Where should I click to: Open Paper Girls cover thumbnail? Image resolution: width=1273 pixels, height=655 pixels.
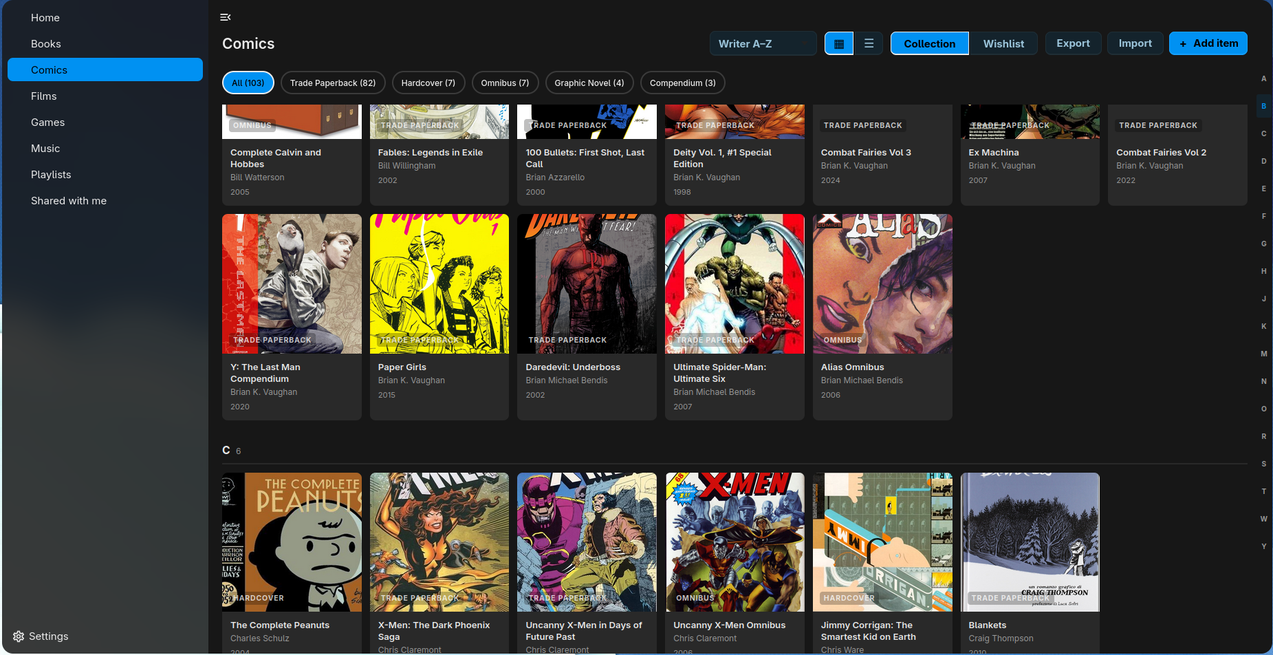click(x=439, y=283)
